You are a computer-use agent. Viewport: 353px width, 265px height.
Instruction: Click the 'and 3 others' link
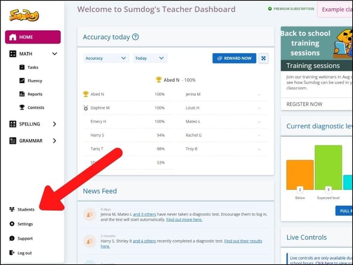(x=145, y=214)
